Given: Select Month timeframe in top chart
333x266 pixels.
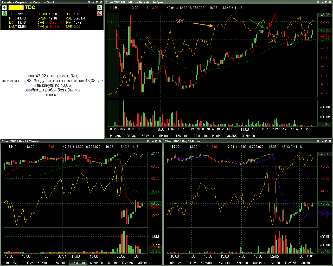Looking at the screenshot, I should point(216,136).
